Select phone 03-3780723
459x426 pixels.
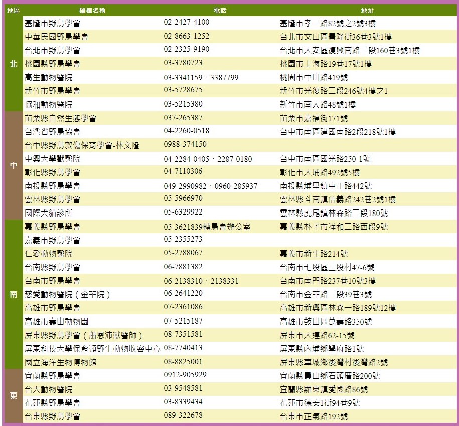pos(183,63)
